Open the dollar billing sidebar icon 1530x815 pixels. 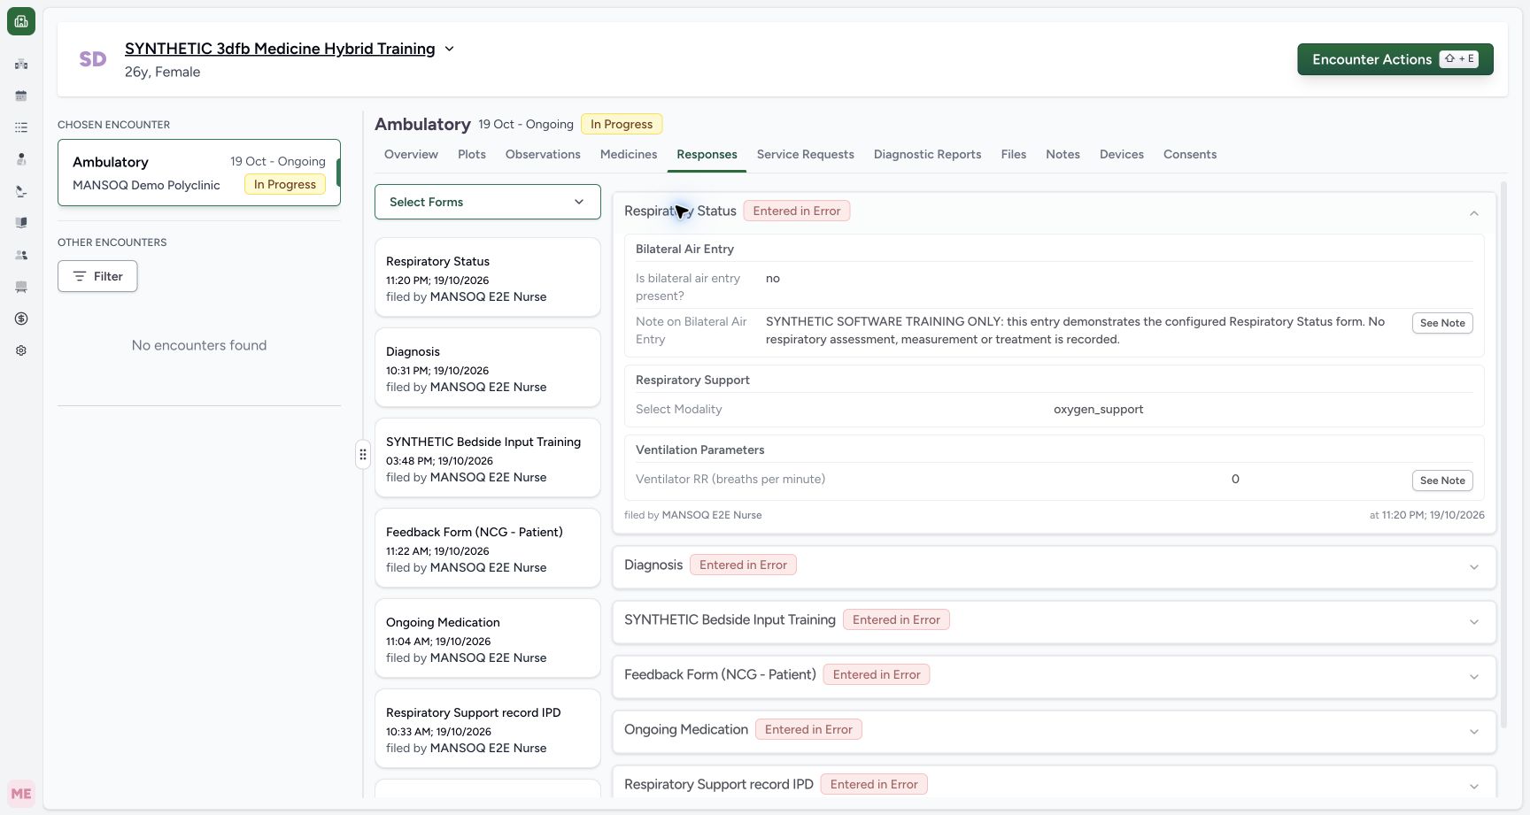point(21,319)
